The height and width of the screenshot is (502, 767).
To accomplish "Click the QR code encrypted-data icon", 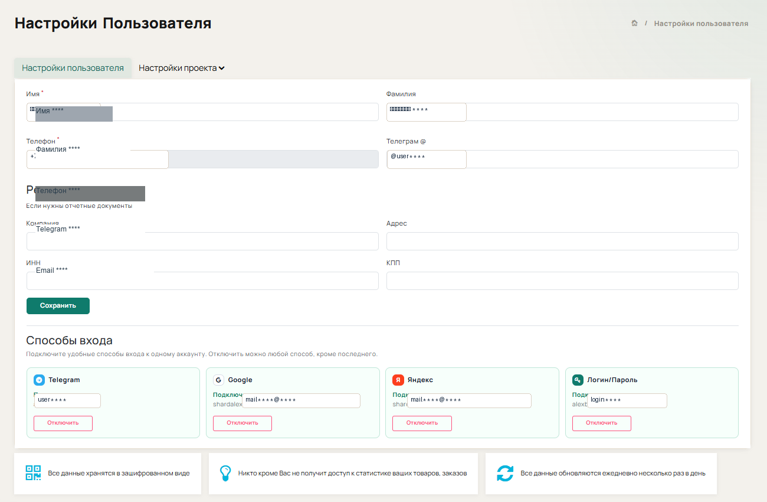I will [33, 473].
